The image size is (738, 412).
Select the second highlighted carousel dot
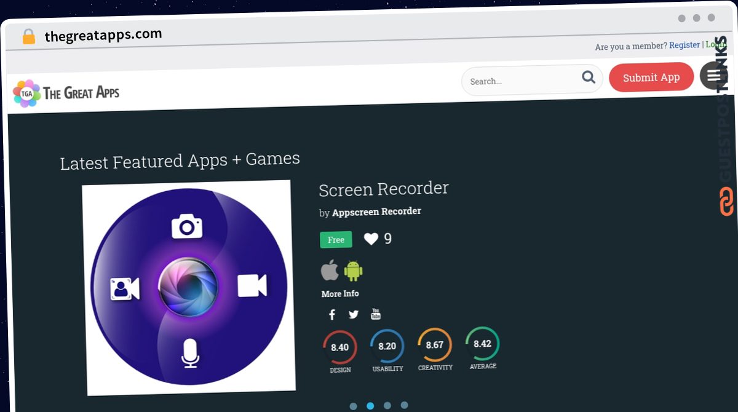pyautogui.click(x=370, y=406)
